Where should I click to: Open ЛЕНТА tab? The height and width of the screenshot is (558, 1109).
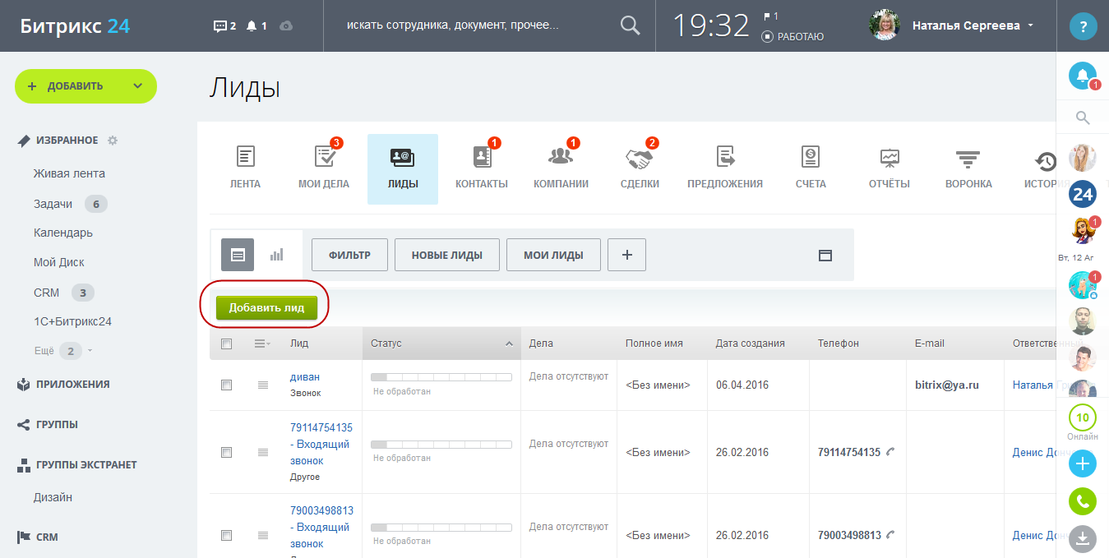245,168
